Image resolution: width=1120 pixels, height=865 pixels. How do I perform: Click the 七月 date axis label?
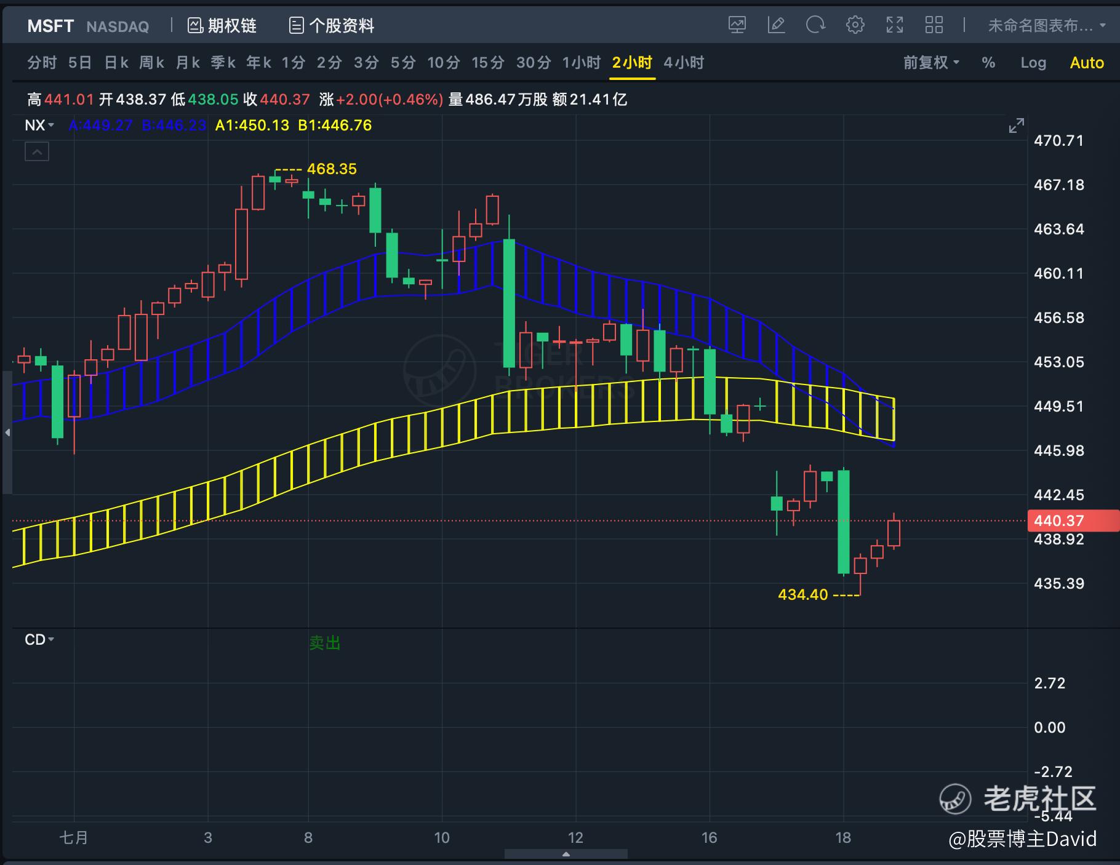coord(74,837)
